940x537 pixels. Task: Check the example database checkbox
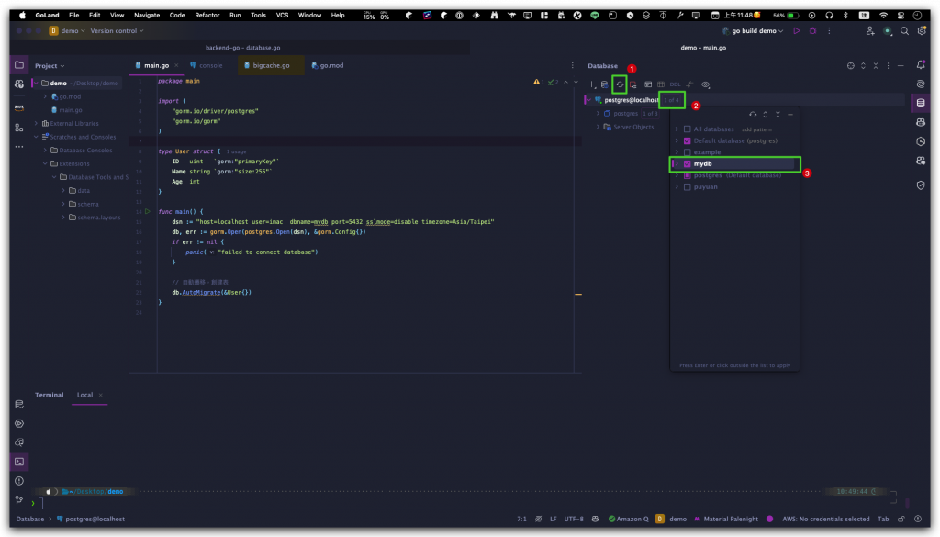coord(687,152)
